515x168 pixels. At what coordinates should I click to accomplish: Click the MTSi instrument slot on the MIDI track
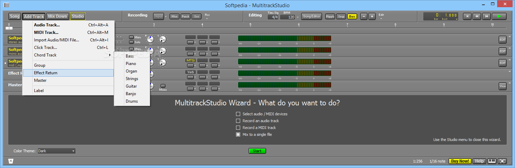coord(191,60)
